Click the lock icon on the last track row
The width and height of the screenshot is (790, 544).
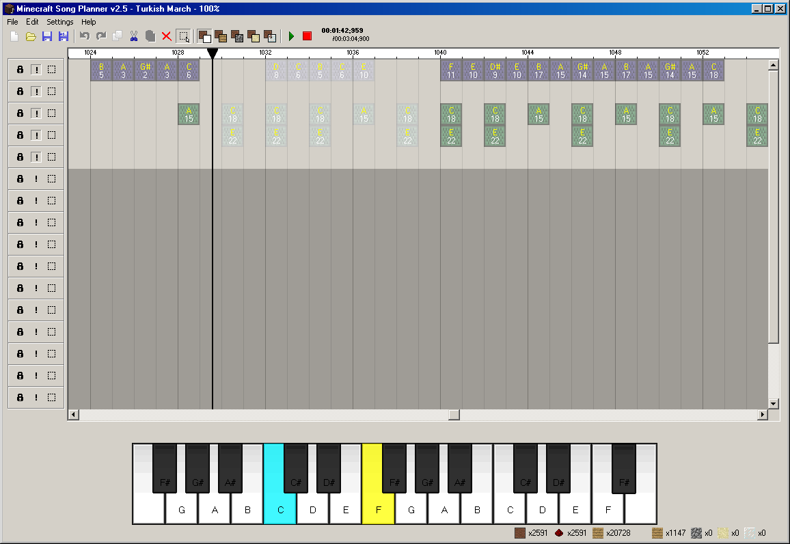20,398
